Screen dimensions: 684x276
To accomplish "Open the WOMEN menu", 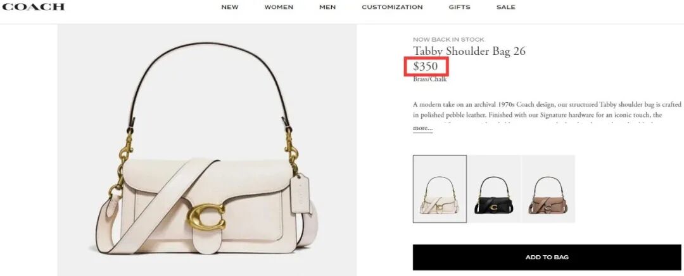I will click(279, 7).
